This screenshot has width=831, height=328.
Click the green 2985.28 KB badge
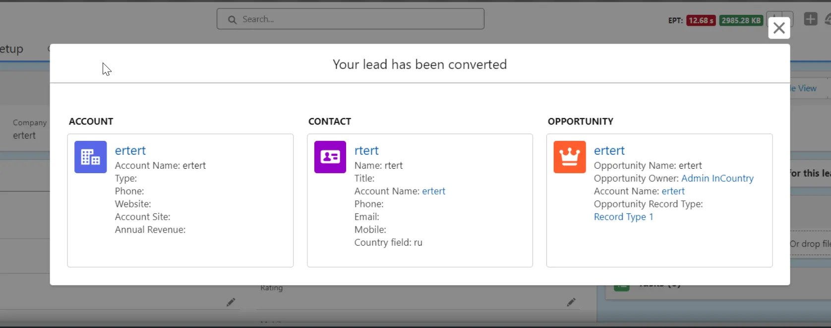(x=741, y=20)
